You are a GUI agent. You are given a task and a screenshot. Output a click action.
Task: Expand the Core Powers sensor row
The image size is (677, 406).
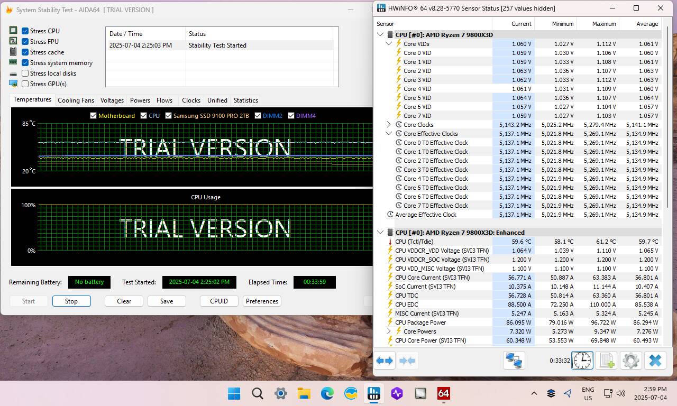pyautogui.click(x=389, y=331)
